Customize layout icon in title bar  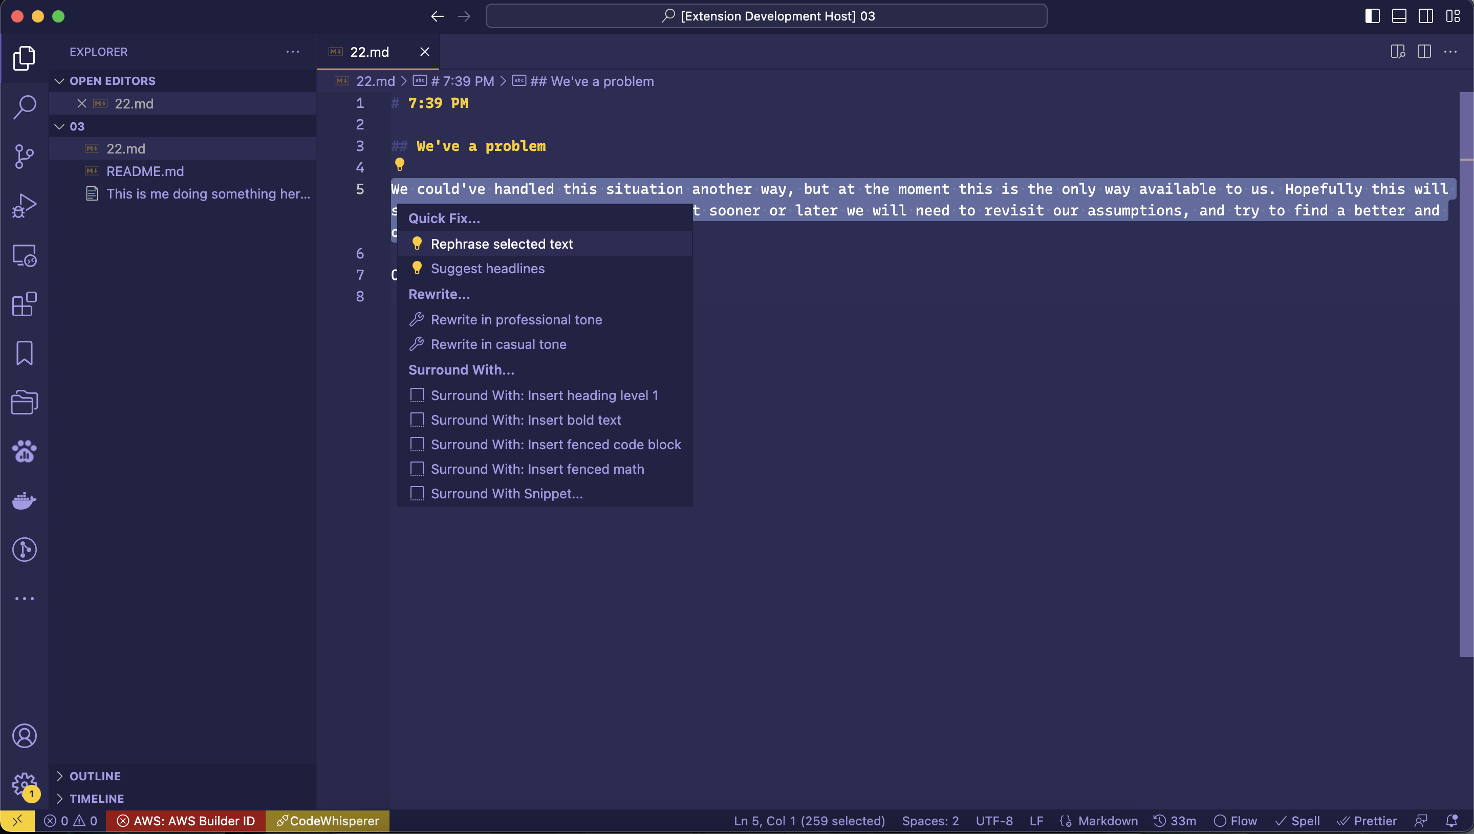(x=1453, y=16)
